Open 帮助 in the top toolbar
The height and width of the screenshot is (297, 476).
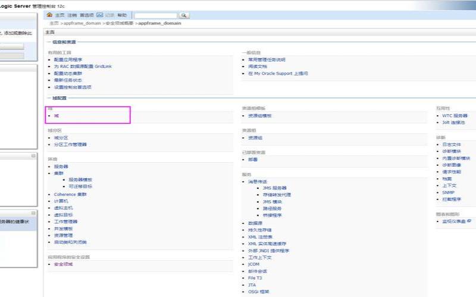pyautogui.click(x=122, y=15)
